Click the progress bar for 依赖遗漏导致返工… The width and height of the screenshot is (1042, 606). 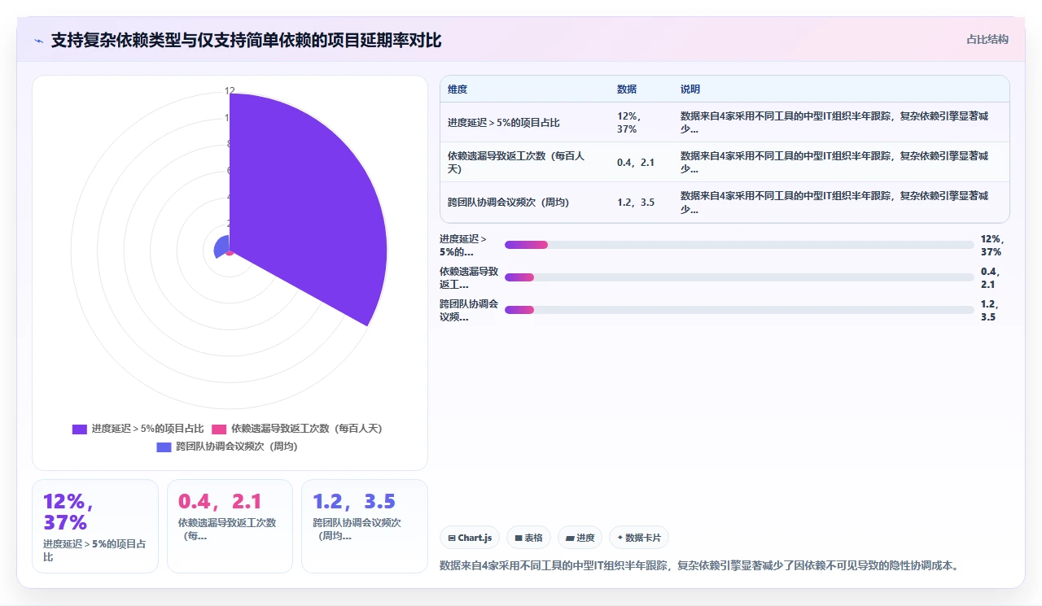click(x=739, y=277)
